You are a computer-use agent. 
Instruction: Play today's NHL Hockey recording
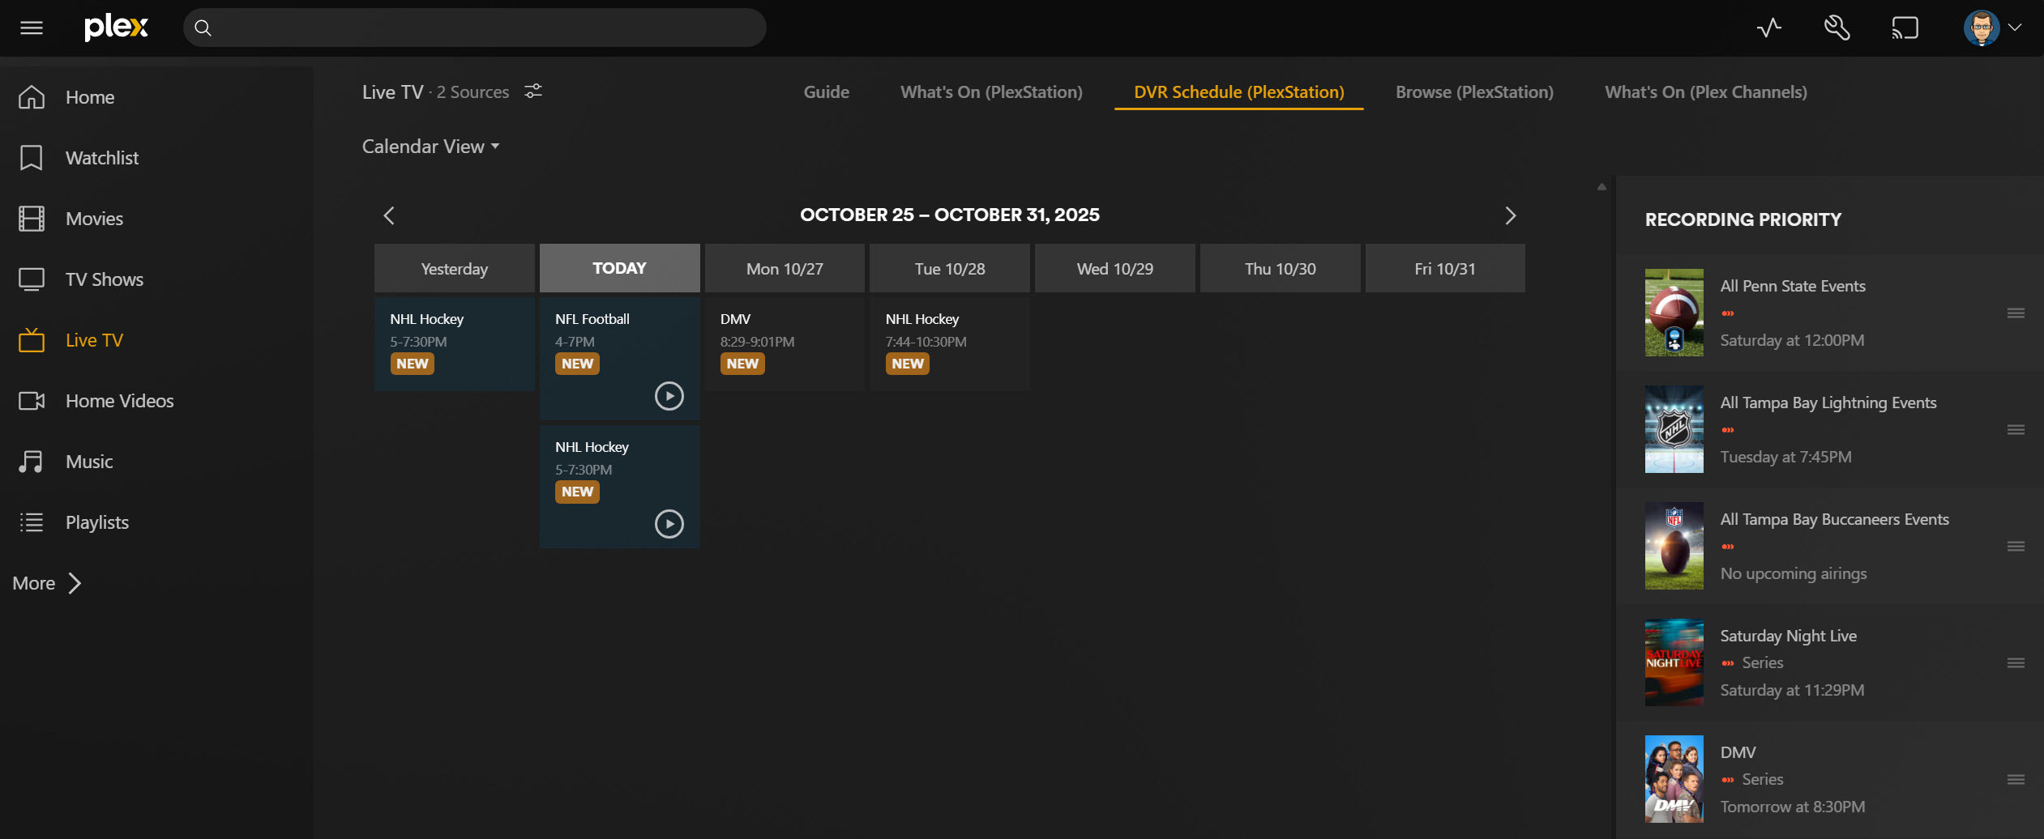tap(669, 524)
